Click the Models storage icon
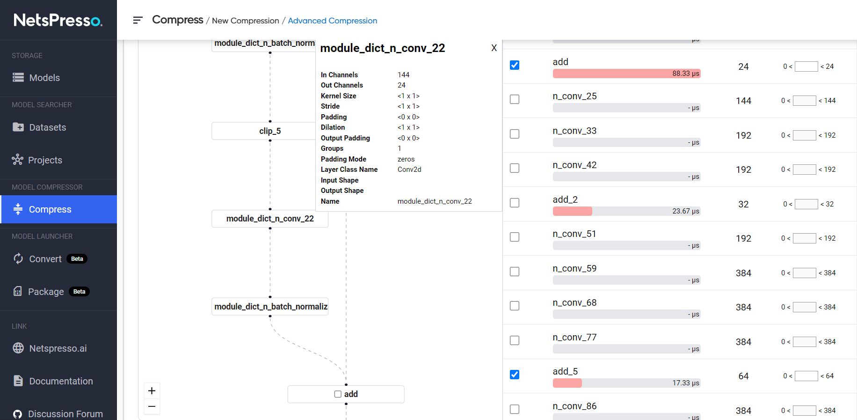This screenshot has height=420, width=857. (18, 78)
